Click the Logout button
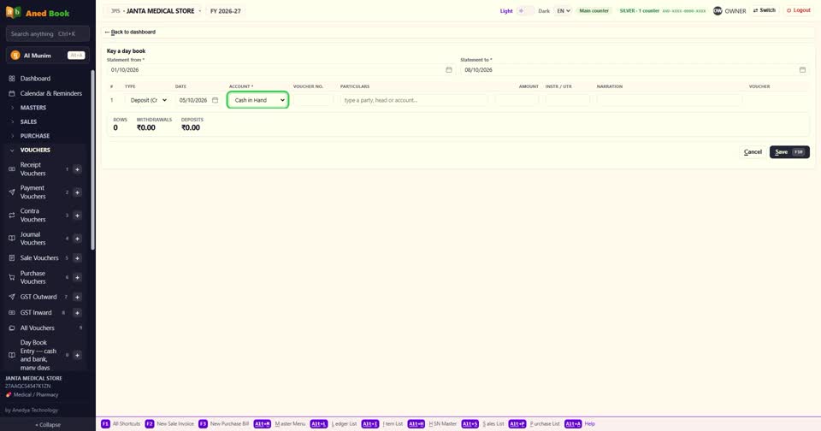This screenshot has height=431, width=821. coord(799,10)
